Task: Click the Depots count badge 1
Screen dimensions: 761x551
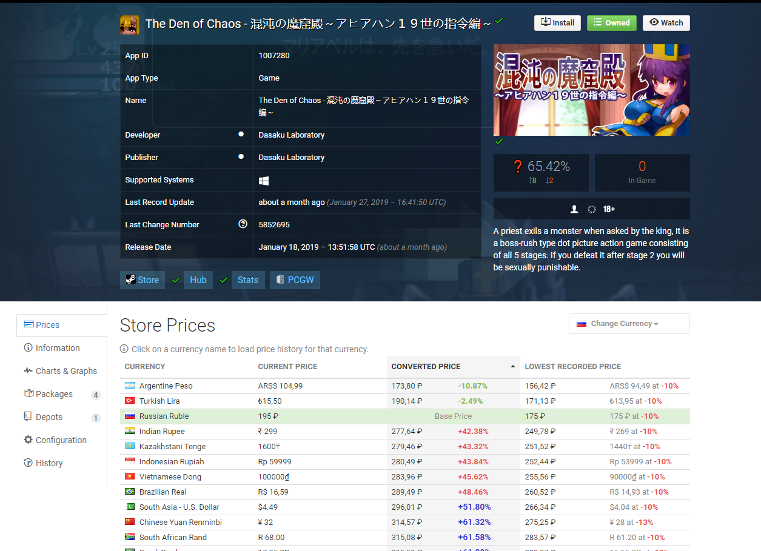Action: coord(96,418)
